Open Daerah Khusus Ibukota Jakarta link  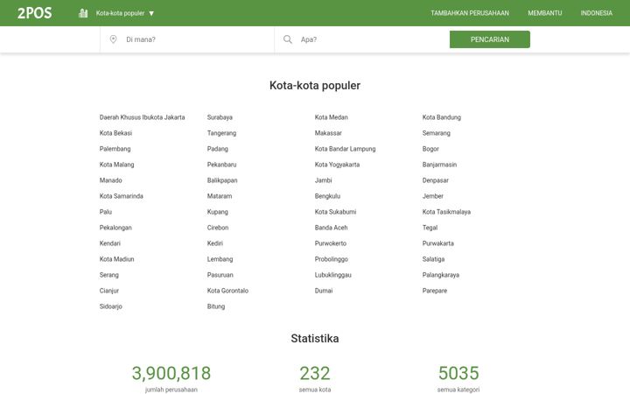pos(143,117)
